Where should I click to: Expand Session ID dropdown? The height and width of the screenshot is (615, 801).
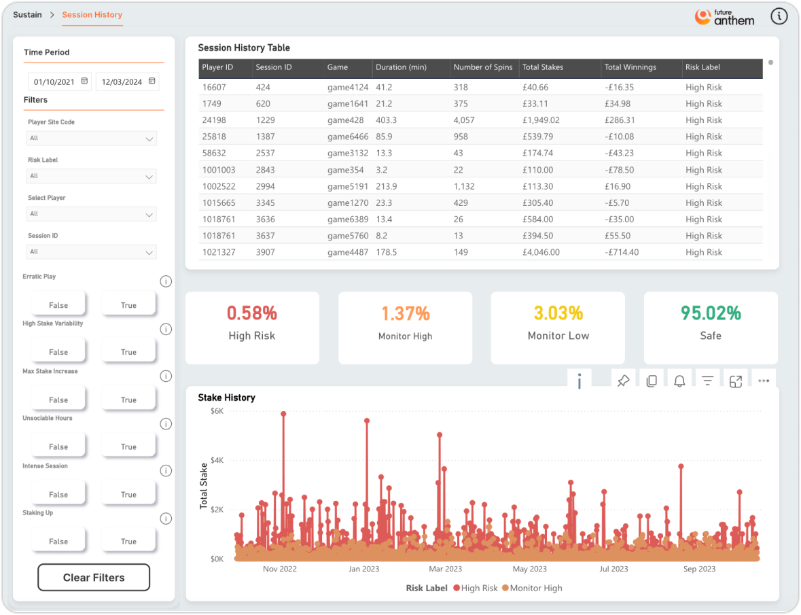tap(91, 252)
